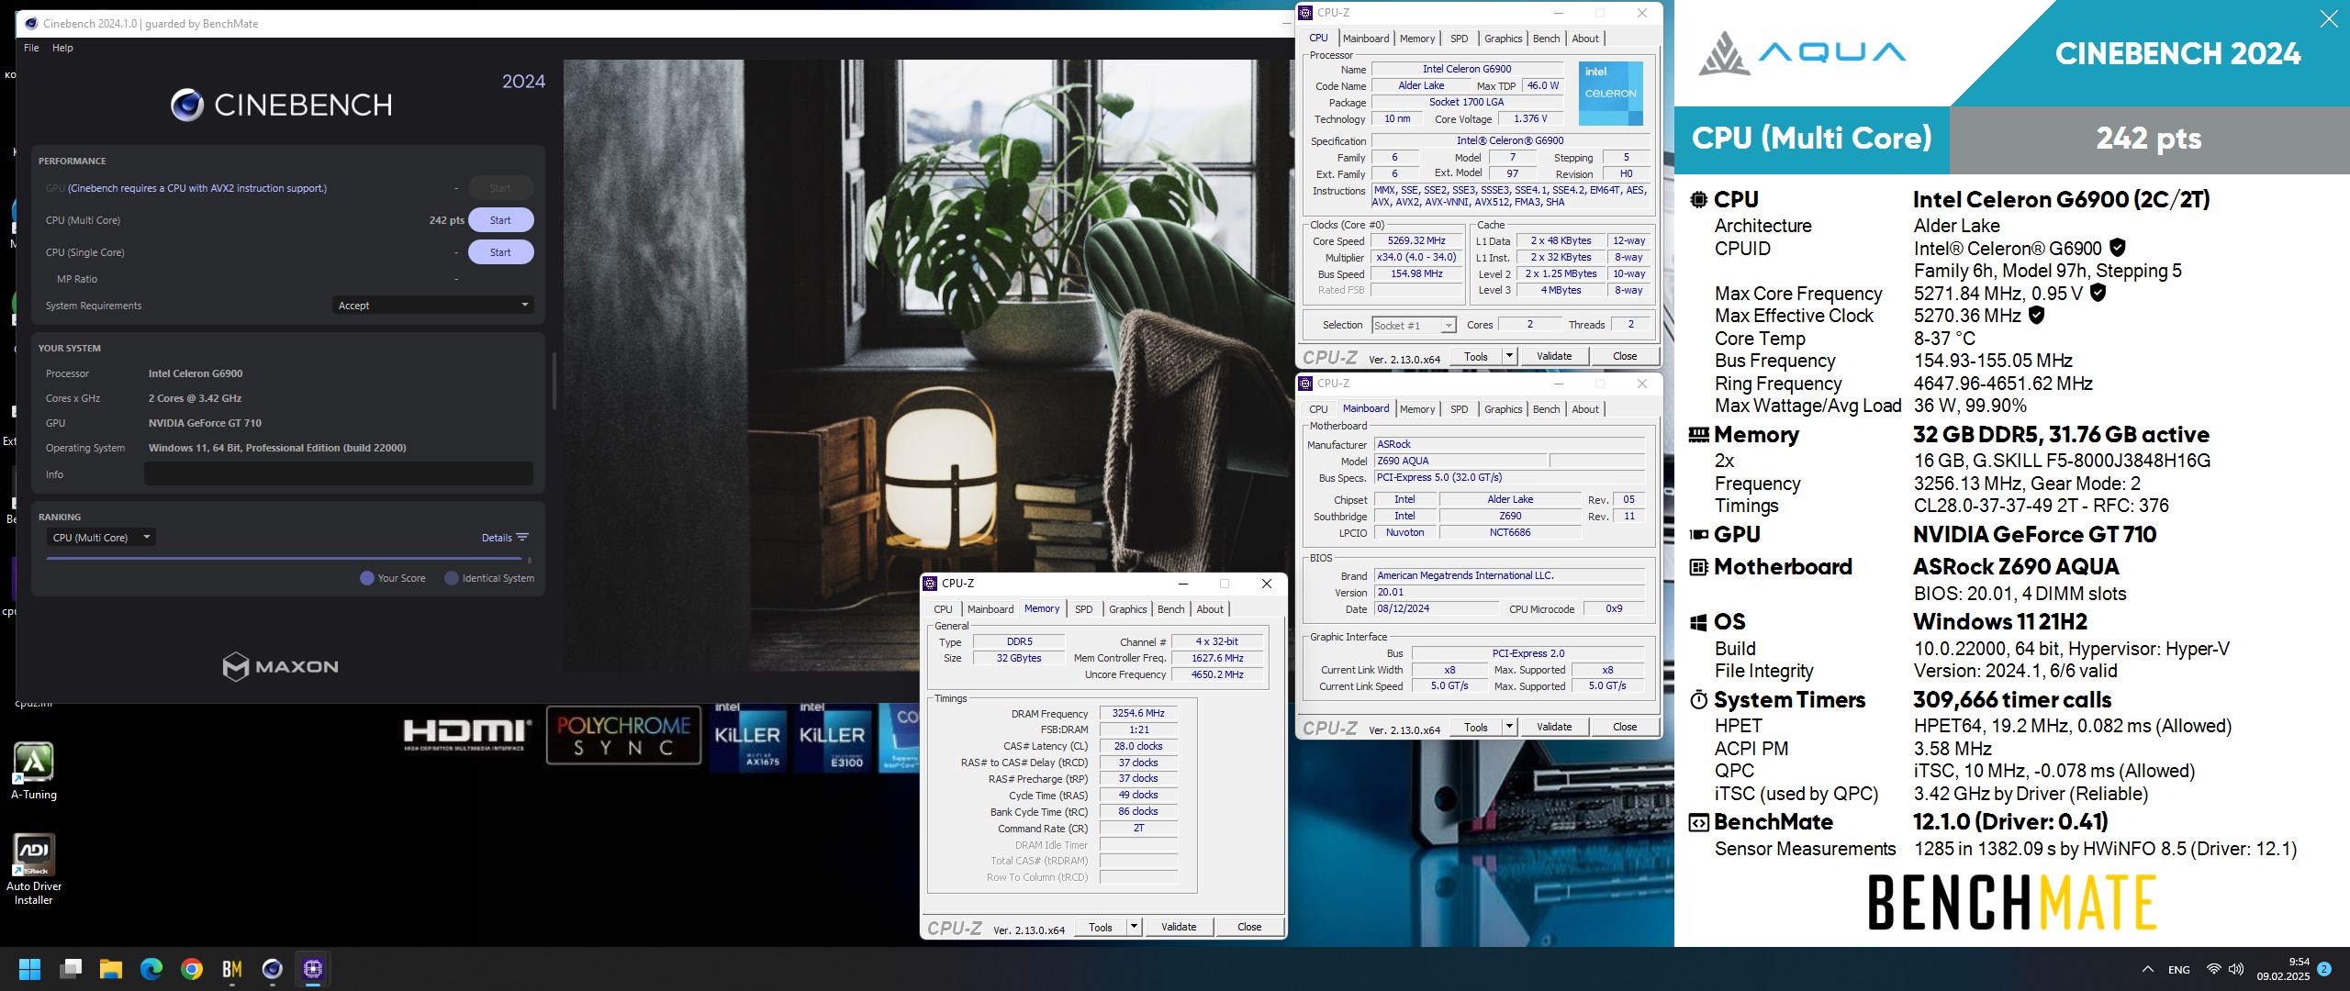2350x991 pixels.
Task: Click ranking score progress bar
Action: click(x=285, y=558)
